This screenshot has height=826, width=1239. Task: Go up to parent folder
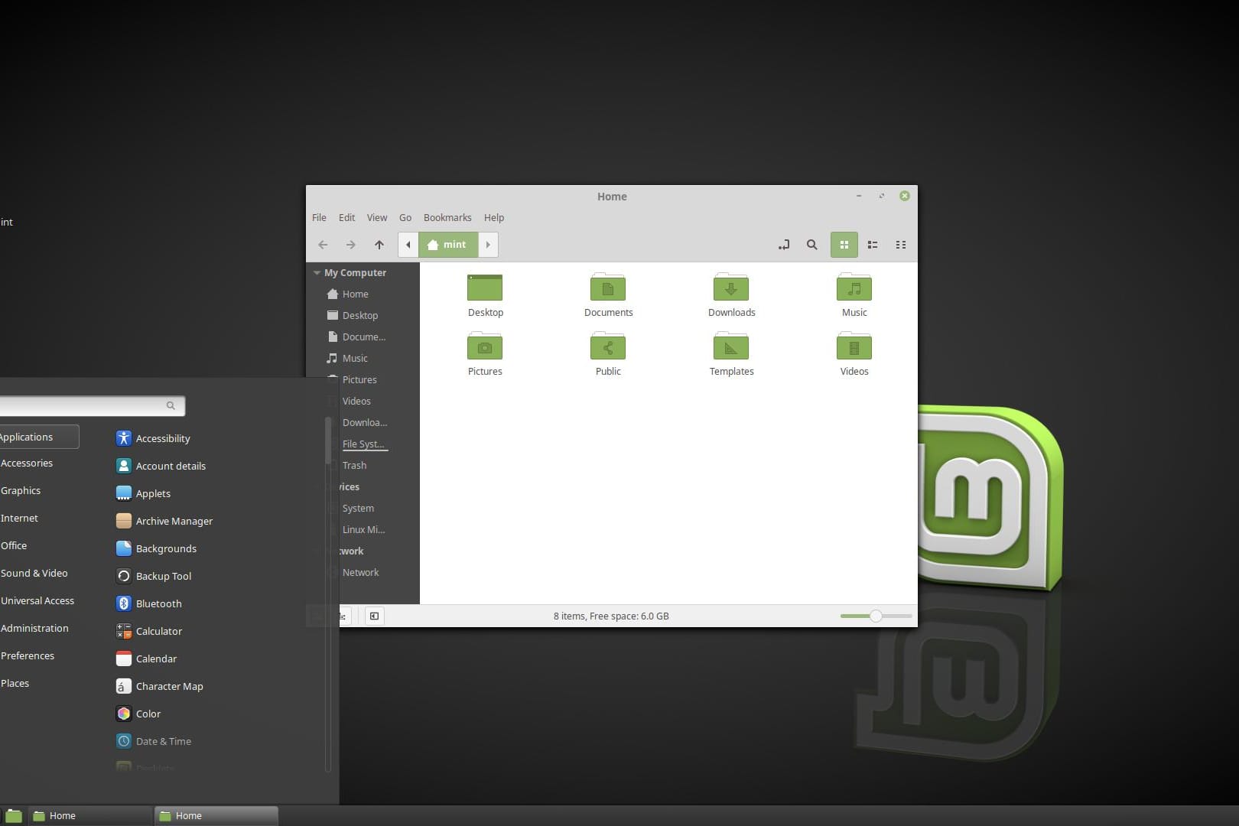379,245
